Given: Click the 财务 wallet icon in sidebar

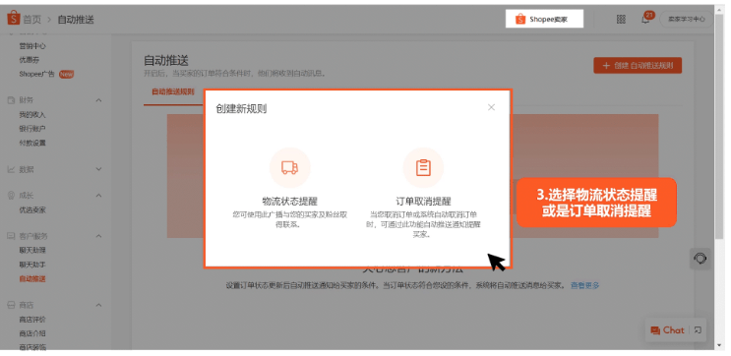Looking at the screenshot, I should pos(11,100).
